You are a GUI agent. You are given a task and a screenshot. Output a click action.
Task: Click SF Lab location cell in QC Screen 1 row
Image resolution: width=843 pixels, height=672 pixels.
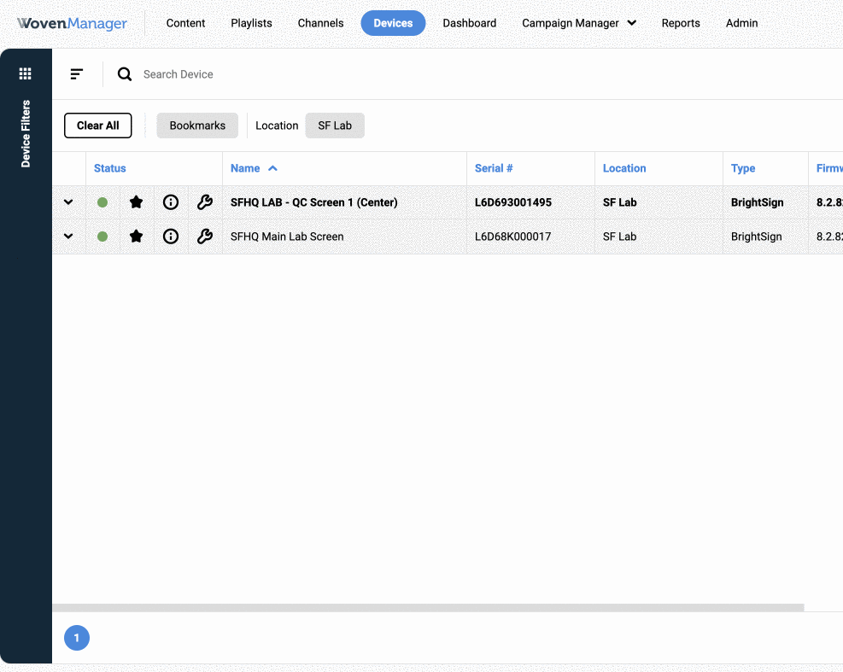(619, 202)
